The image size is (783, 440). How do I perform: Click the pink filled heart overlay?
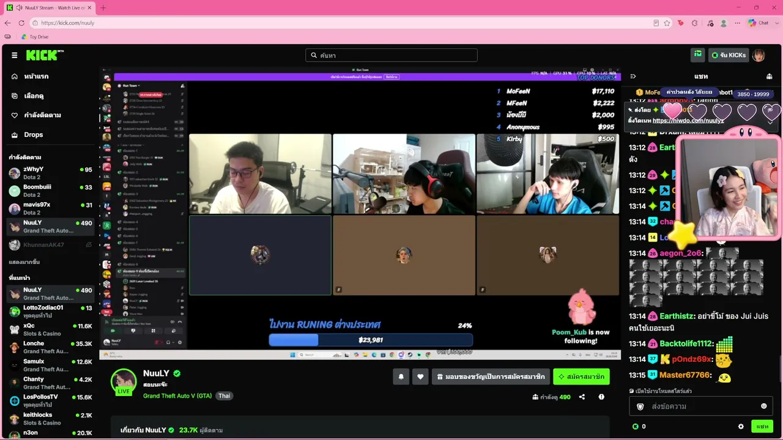click(672, 112)
